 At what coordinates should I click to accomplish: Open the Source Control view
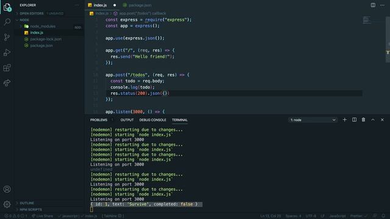(x=7, y=37)
